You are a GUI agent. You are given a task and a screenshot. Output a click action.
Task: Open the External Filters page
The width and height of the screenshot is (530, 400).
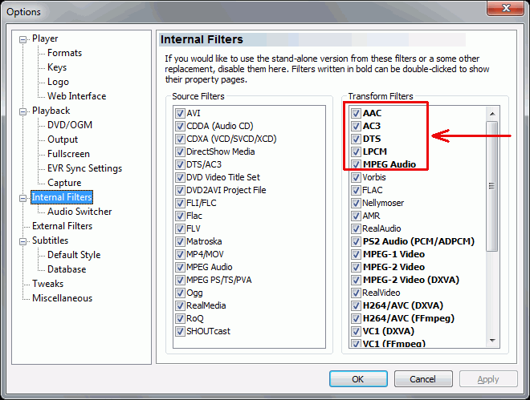62,226
